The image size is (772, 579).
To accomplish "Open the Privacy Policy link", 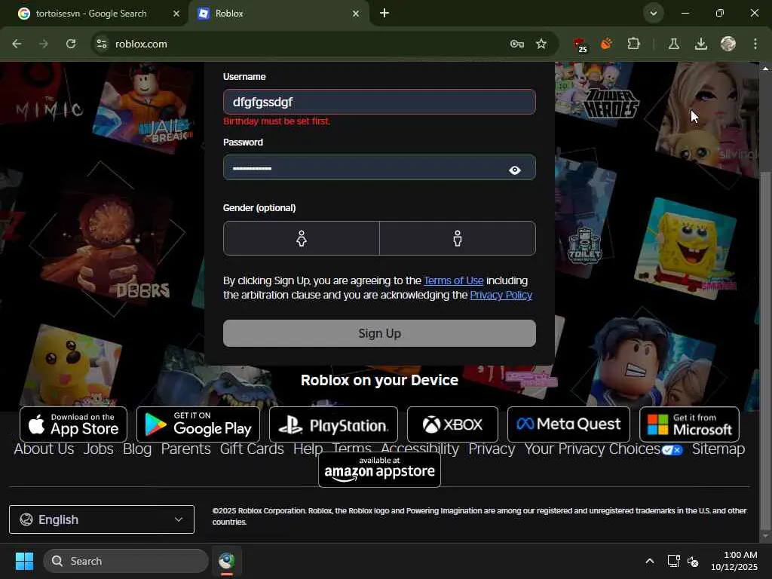I will coord(501,295).
